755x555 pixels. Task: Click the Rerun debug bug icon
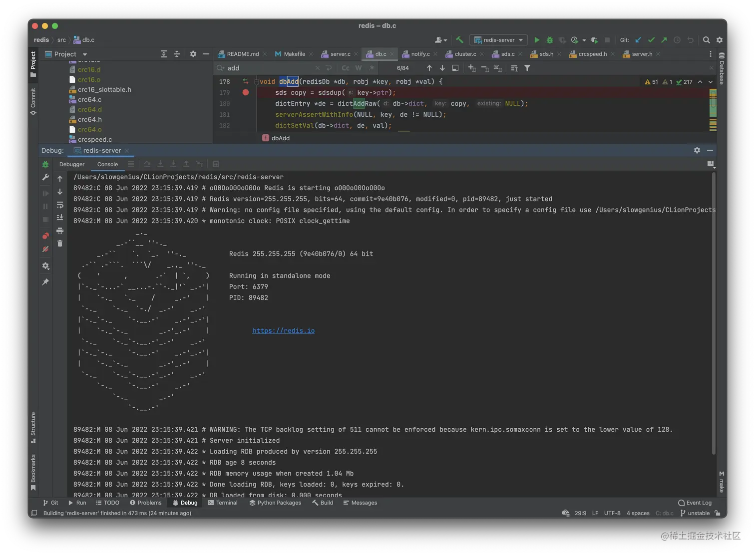click(45, 164)
